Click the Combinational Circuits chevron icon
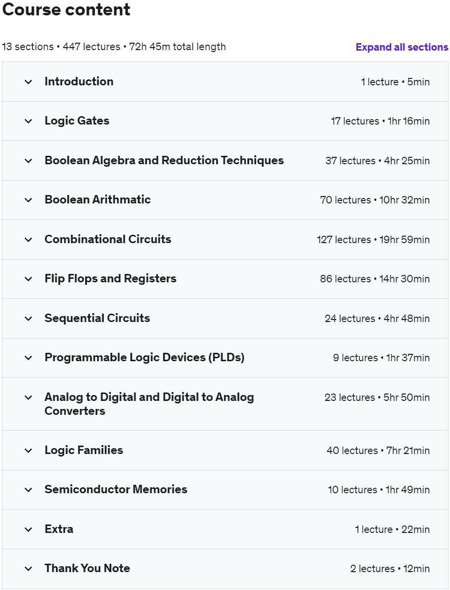This screenshot has height=590, width=450. click(28, 240)
